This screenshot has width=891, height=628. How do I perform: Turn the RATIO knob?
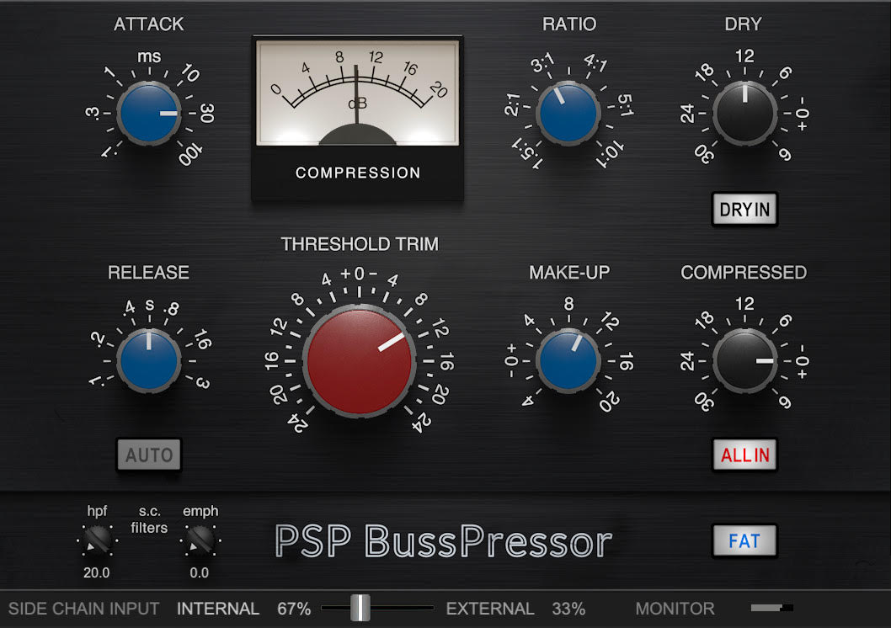[569, 113]
